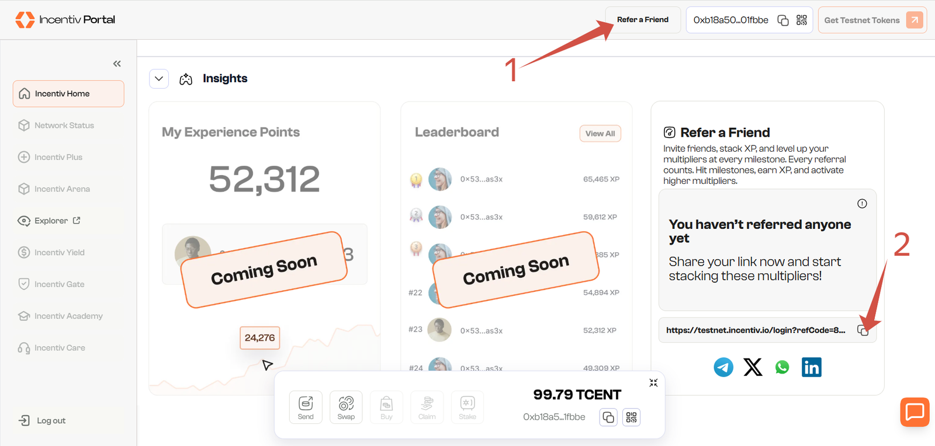View All leaderboard entries
The image size is (935, 446).
point(600,134)
